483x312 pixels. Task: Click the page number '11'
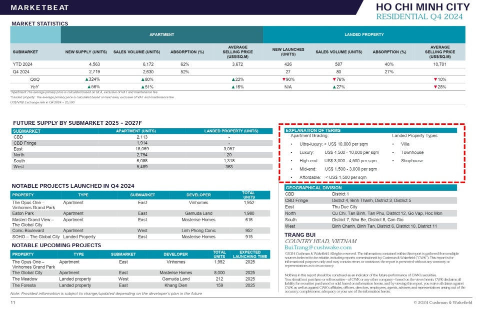[13, 303]
